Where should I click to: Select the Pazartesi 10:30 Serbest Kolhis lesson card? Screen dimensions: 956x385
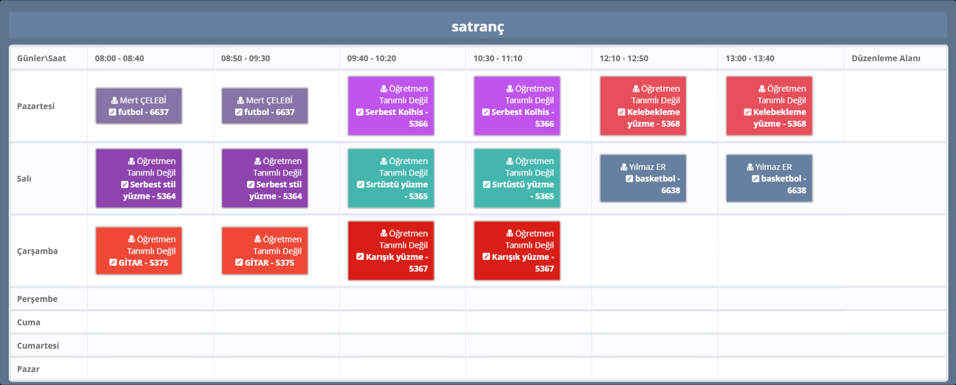pos(517,106)
